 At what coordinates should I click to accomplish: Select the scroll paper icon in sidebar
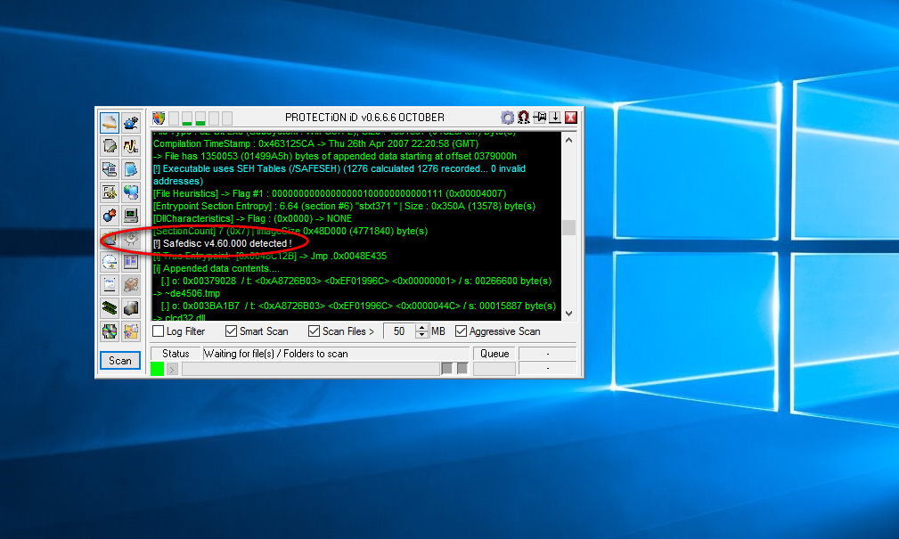click(x=109, y=122)
